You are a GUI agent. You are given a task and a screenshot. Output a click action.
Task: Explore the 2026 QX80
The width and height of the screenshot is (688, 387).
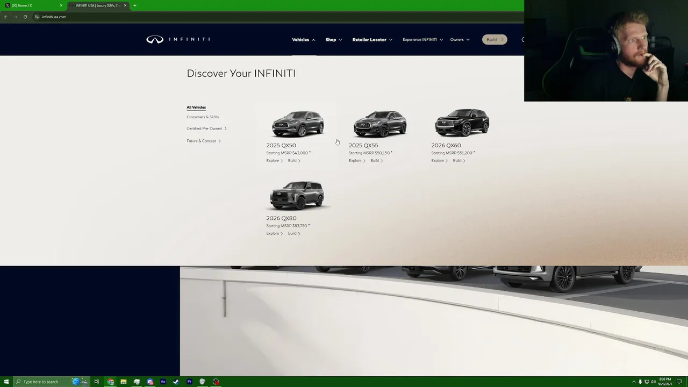click(275, 233)
